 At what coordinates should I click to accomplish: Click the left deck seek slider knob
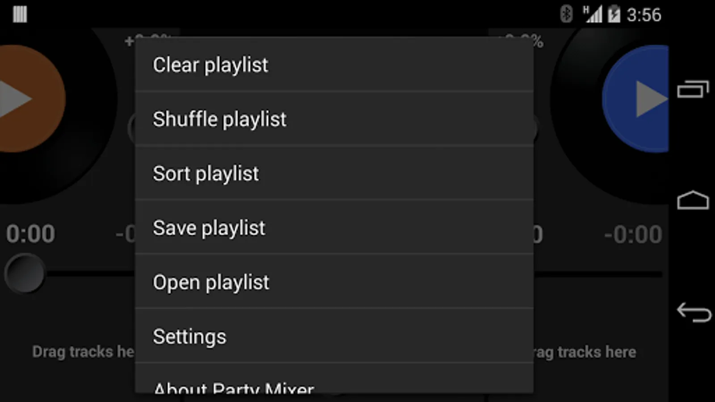pyautogui.click(x=25, y=273)
